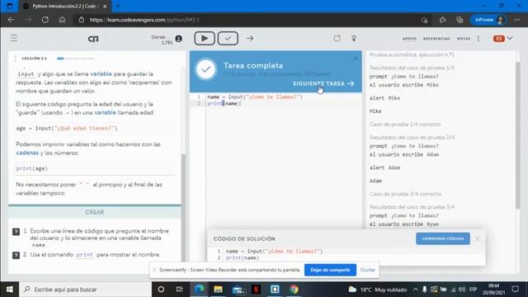This screenshot has height=297, width=528.
Task: Add this page to favorites
Action: click(x=424, y=20)
